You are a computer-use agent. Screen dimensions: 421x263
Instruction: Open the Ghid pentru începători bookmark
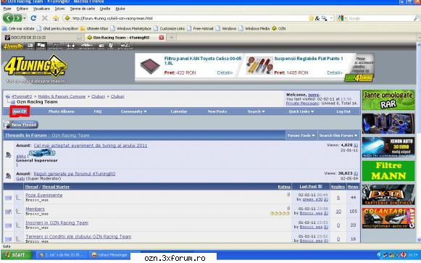[57, 28]
